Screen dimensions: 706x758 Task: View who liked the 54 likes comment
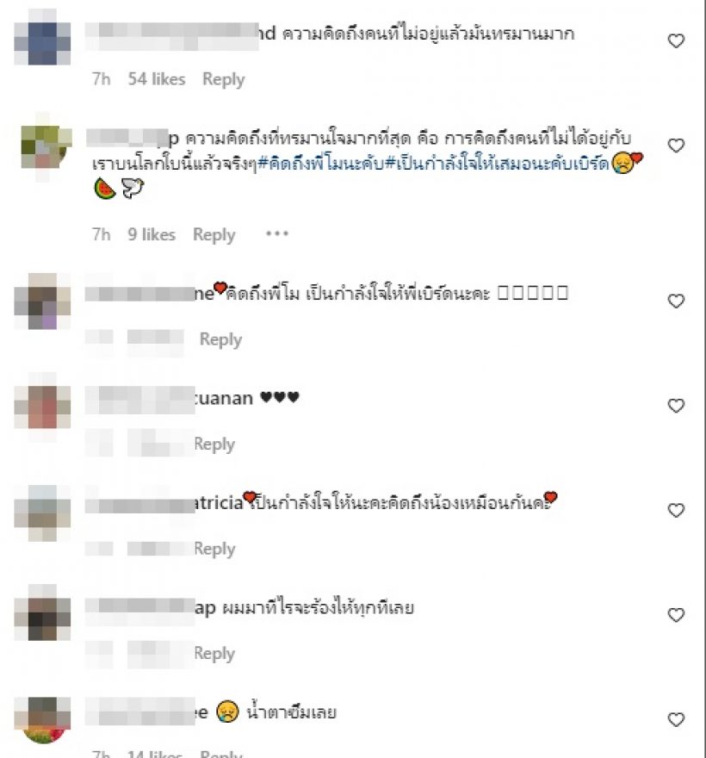point(157,78)
